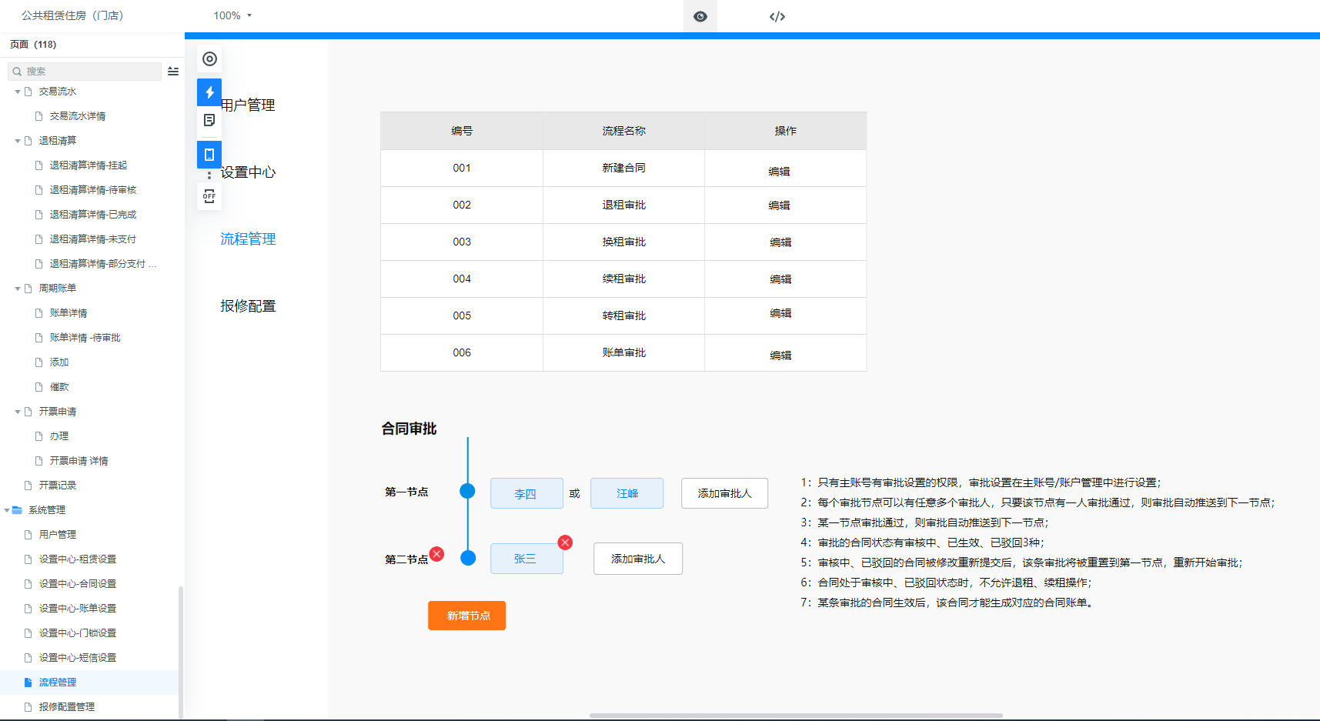Click the page list collapse icon beside search
The width and height of the screenshot is (1320, 721).
pyautogui.click(x=173, y=71)
